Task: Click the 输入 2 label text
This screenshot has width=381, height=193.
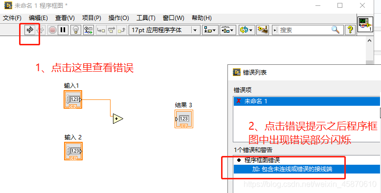Action: (x=73, y=137)
